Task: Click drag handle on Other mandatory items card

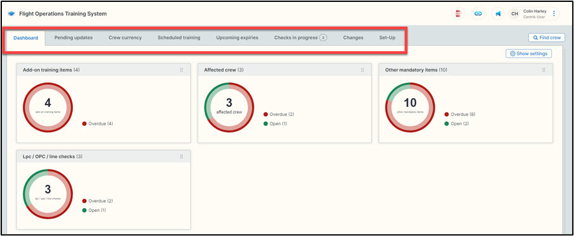Action: tap(544, 70)
